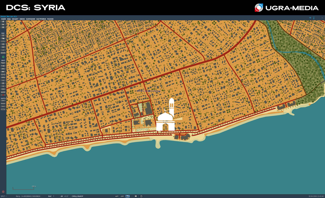Select the airplane group tool under ОБКТ
This screenshot has width=325, height=198.
[3, 63]
